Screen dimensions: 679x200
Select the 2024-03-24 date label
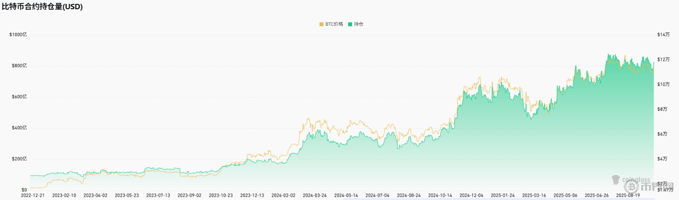[x=314, y=196]
